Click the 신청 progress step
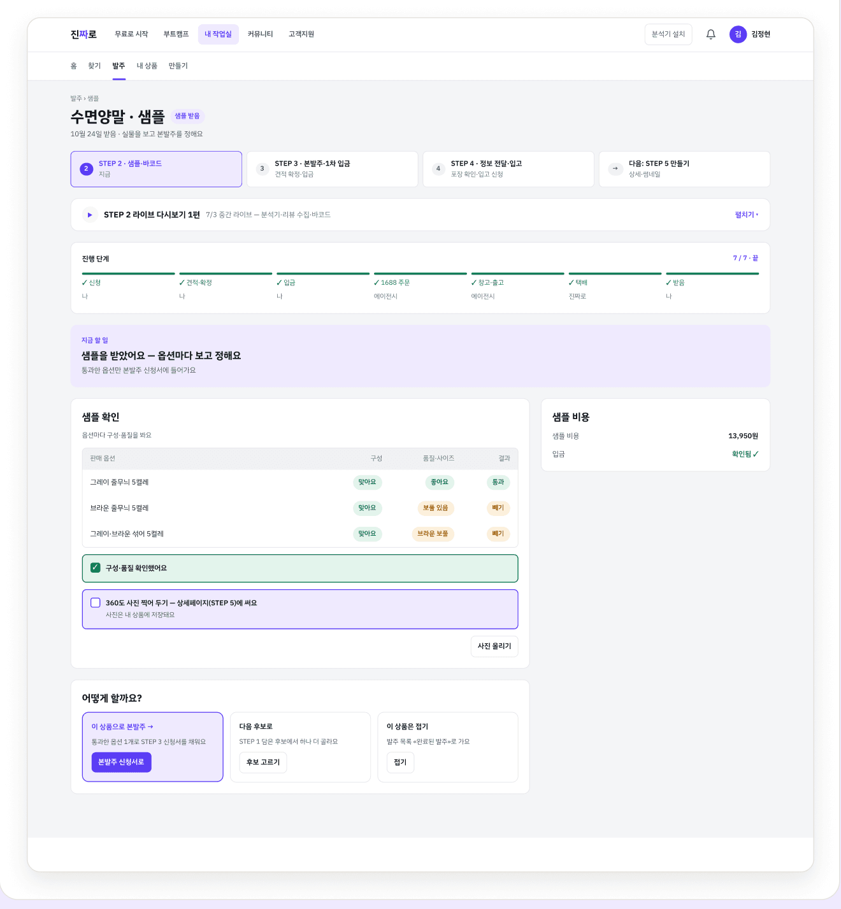The width and height of the screenshot is (841, 909). (x=128, y=287)
